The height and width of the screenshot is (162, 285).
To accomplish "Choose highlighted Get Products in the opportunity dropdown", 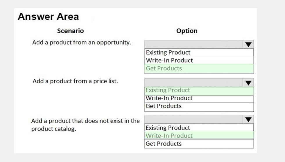I will click(x=199, y=68).
